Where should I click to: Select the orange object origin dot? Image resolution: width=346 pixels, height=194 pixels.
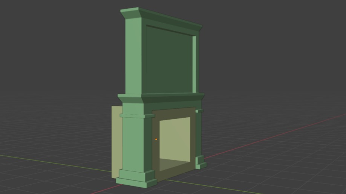[x=156, y=139]
